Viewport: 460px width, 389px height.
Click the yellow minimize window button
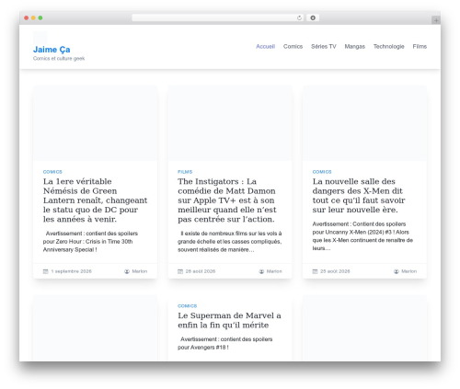point(33,17)
